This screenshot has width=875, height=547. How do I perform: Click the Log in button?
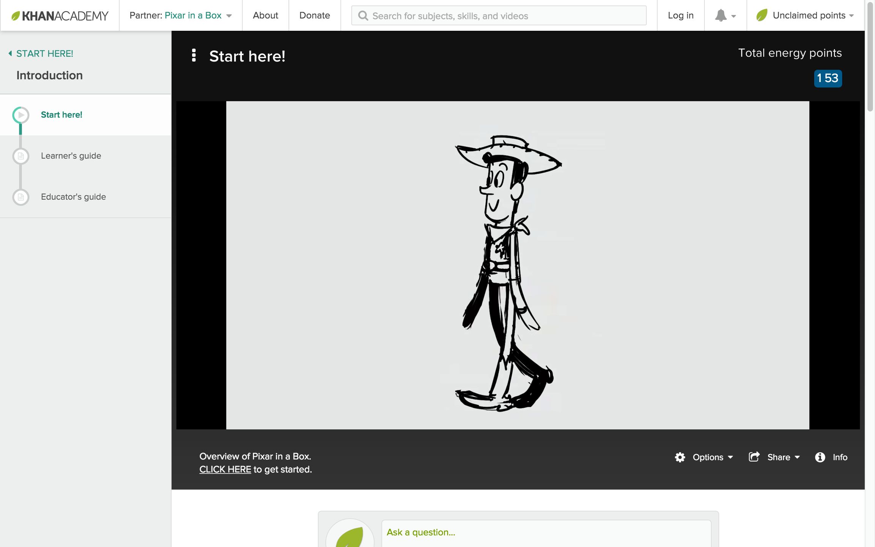(681, 16)
